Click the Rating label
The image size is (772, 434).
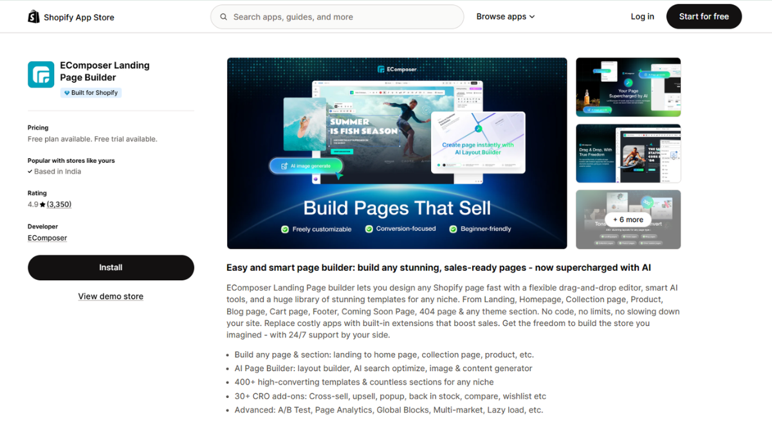coord(37,193)
